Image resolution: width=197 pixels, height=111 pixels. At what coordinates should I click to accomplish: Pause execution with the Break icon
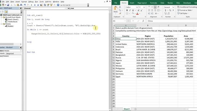coord(35,5)
